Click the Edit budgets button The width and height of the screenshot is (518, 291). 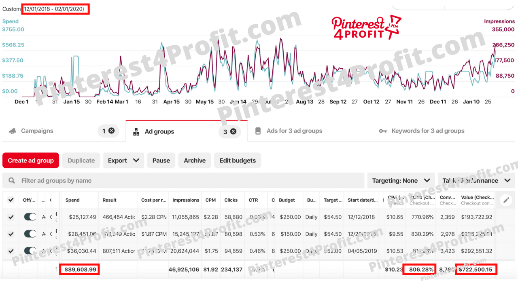[238, 160]
